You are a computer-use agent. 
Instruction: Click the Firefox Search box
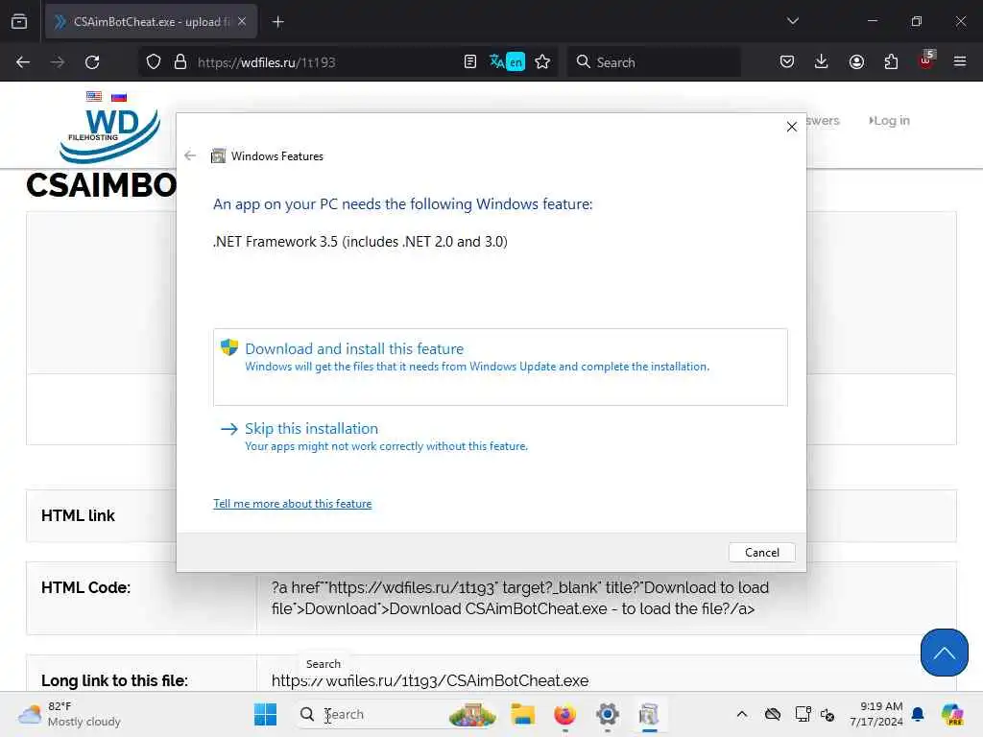[655, 62]
